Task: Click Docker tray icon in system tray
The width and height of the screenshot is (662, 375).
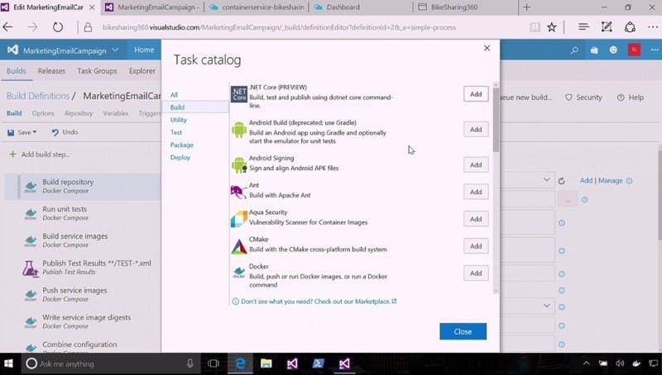Action: (x=636, y=363)
